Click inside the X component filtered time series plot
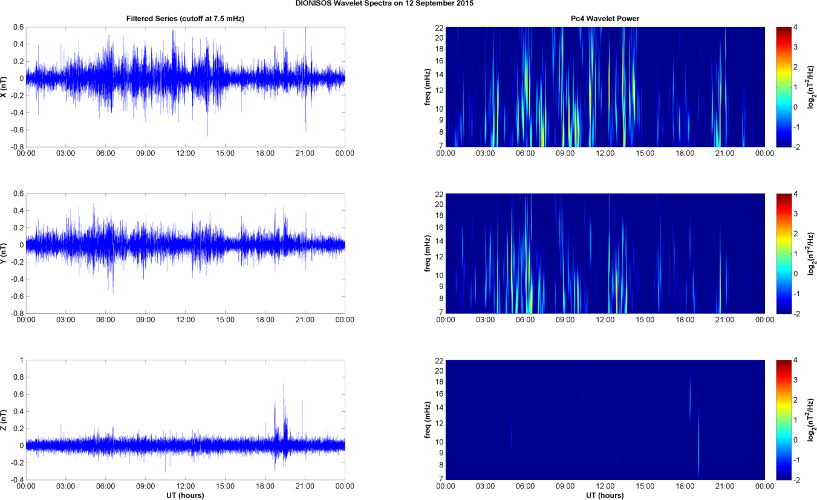 pyautogui.click(x=185, y=86)
